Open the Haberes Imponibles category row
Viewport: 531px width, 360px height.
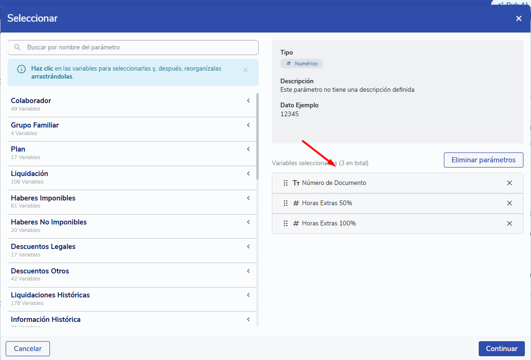(132, 202)
